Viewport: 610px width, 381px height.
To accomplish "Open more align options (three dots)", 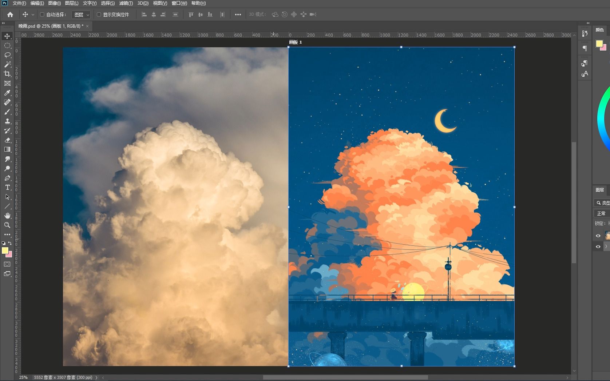I will pos(238,15).
